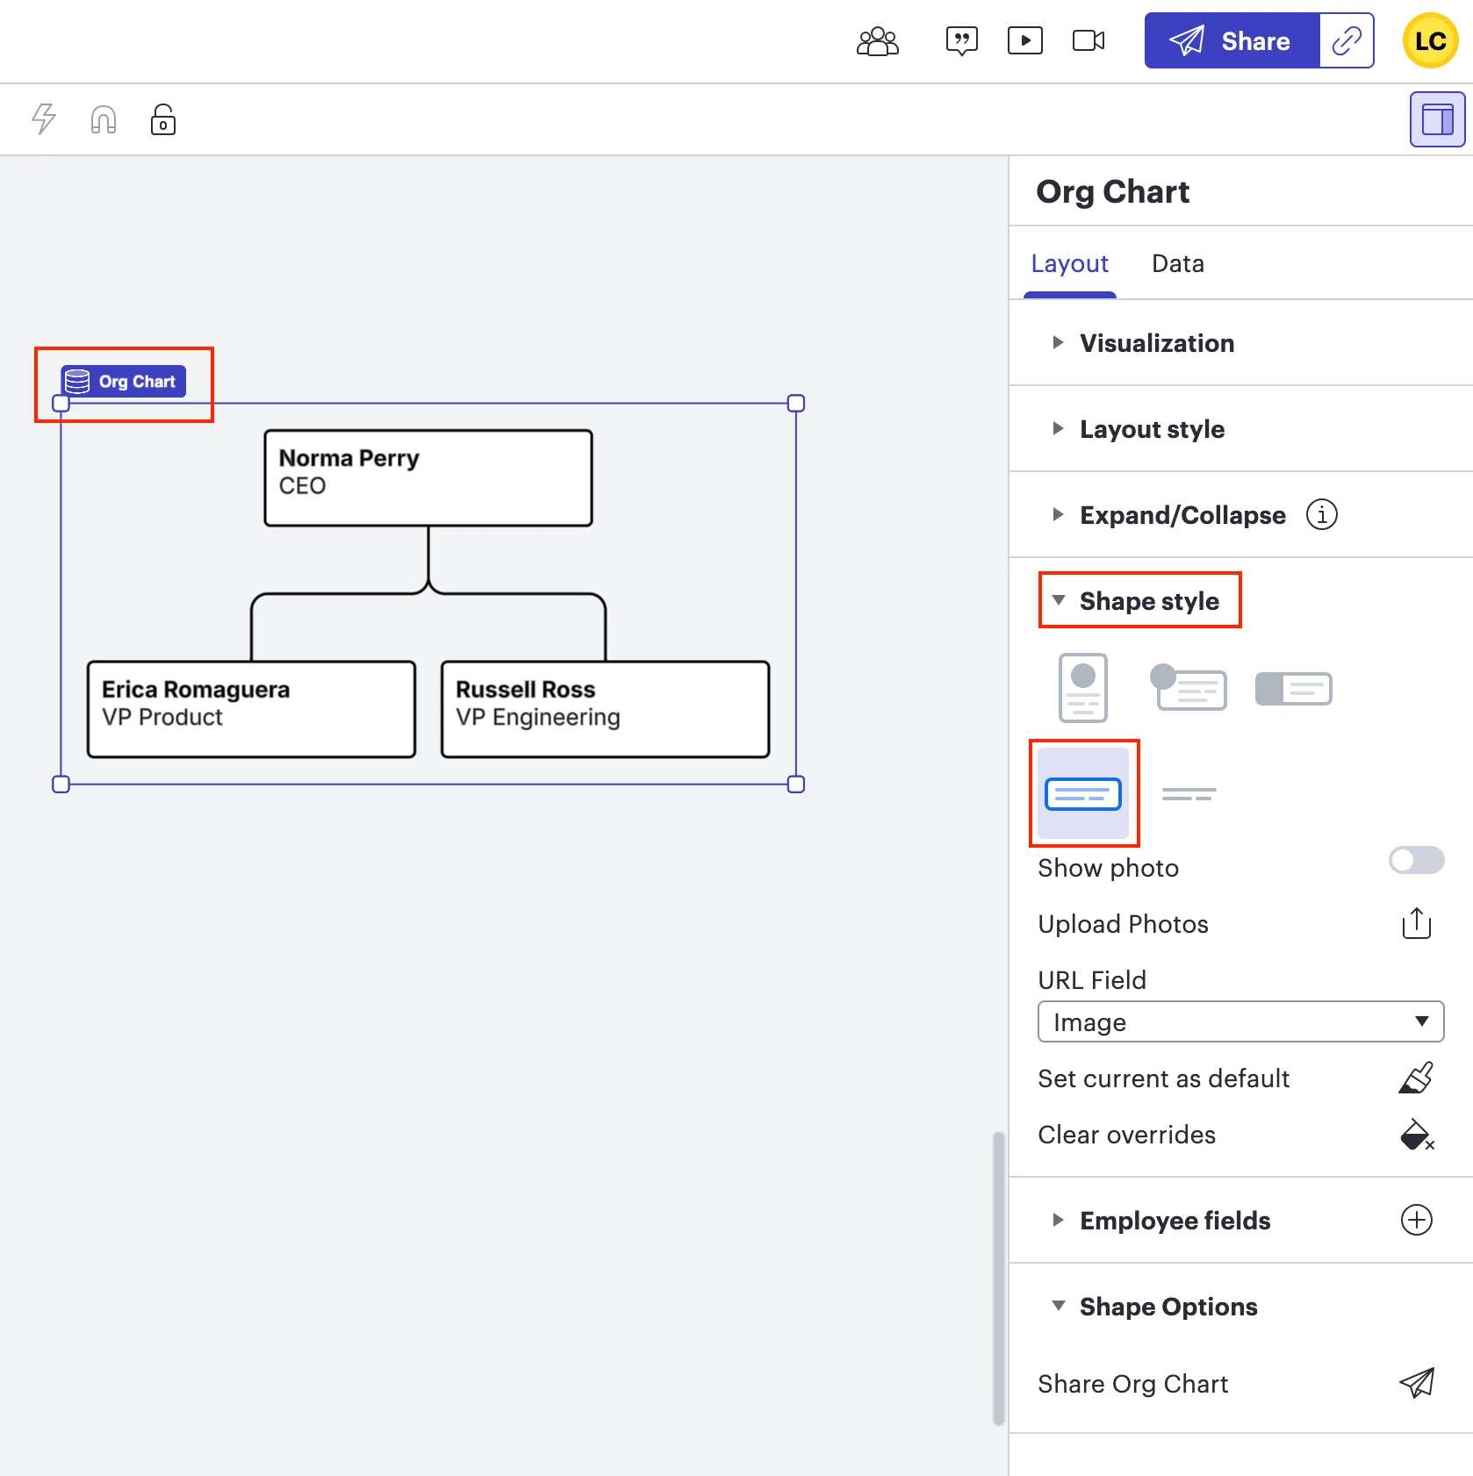Screen dimensions: 1473x1476
Task: Select the Norma Perry CEO box
Action: point(428,478)
